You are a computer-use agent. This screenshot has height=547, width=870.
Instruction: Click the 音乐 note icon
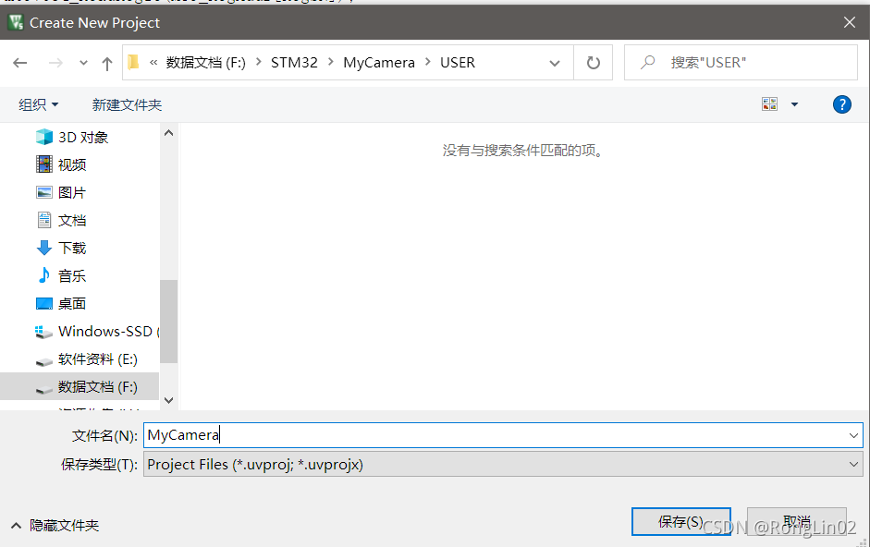[x=44, y=274]
